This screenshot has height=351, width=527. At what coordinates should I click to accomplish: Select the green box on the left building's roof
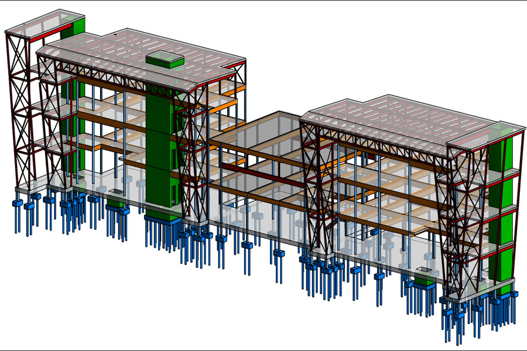pyautogui.click(x=165, y=60)
